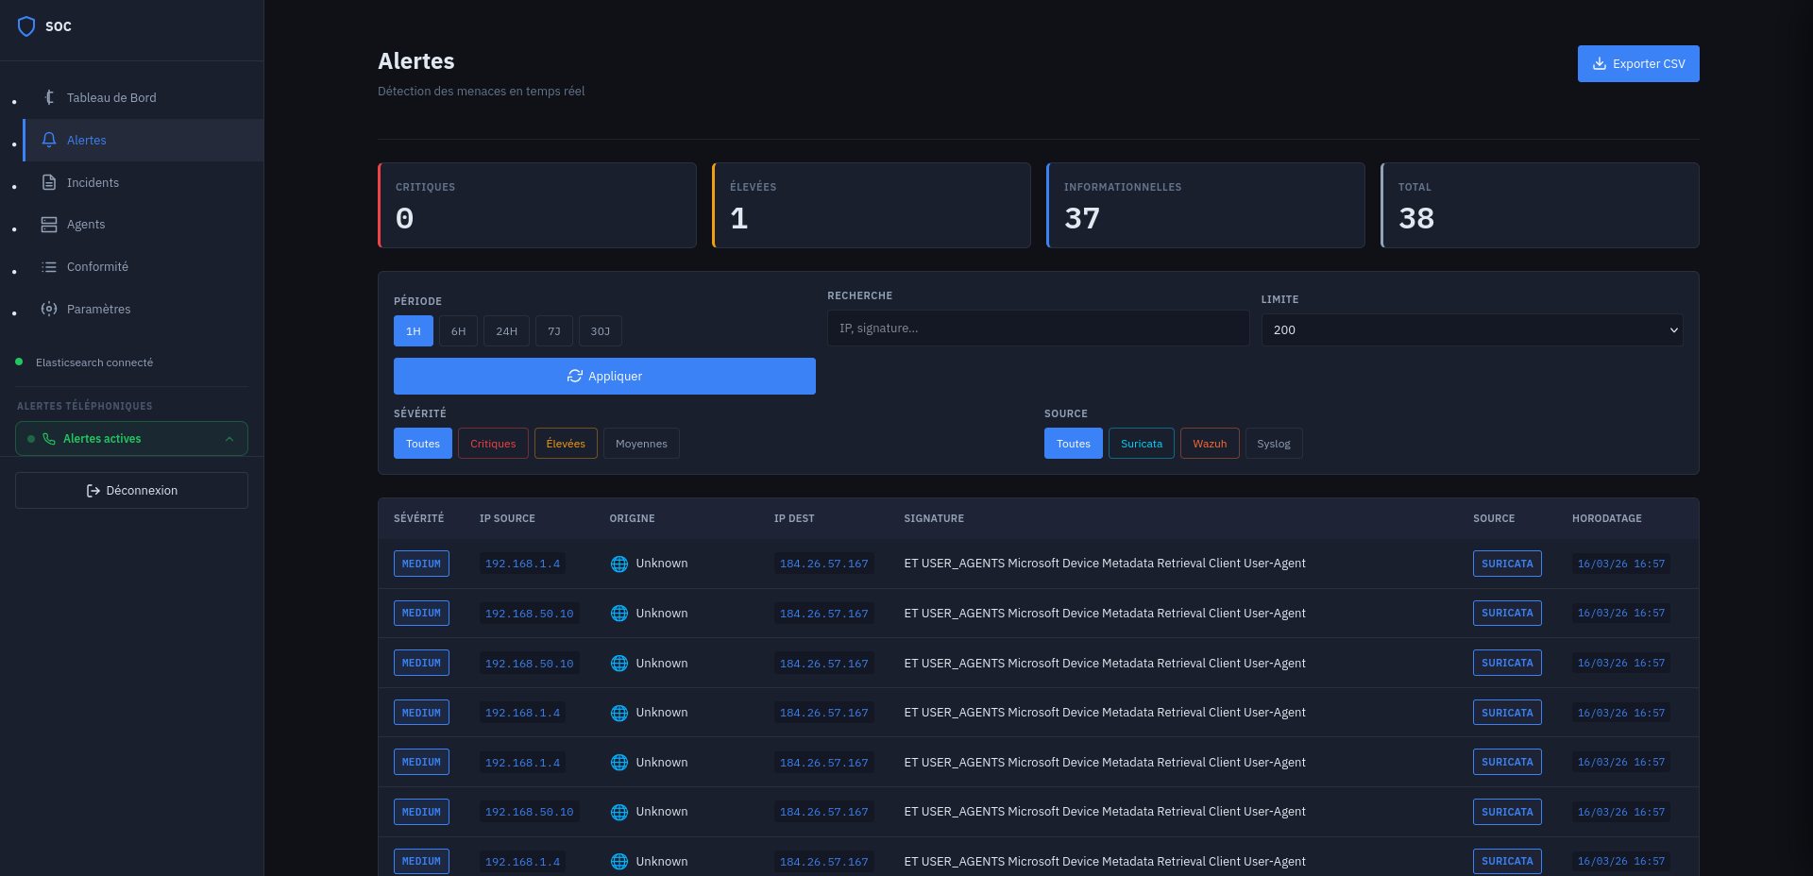Click the globe icon in first alert row
Viewport: 1813px width, 876px height.
[619, 564]
